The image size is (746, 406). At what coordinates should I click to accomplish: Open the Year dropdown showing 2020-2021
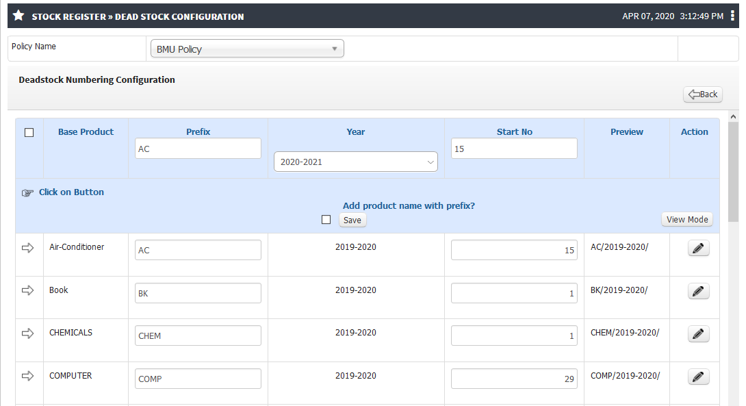coord(355,162)
